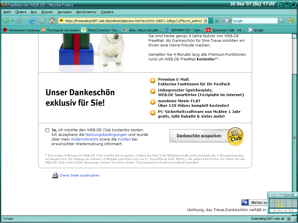Open the Kosten link
298x223 pixels.
click(x=124, y=139)
